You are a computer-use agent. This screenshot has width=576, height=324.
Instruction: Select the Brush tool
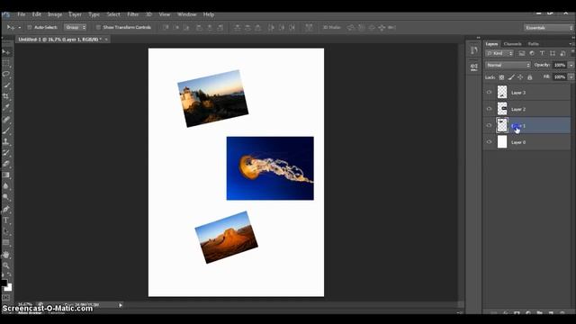(x=6, y=130)
